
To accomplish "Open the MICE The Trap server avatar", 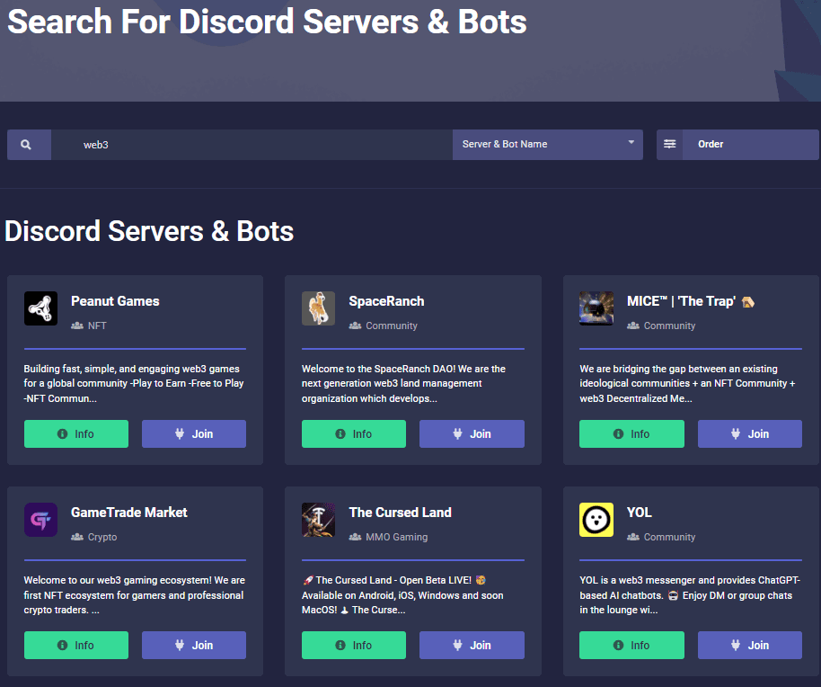I will [596, 308].
